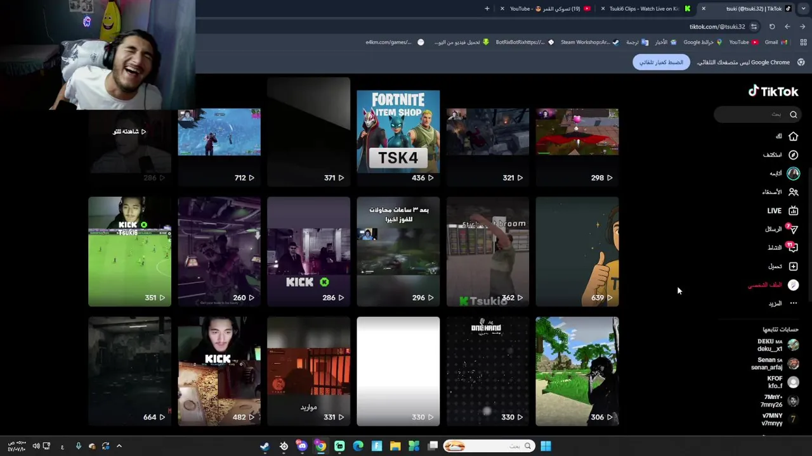Open the LIVE icon in sidebar

click(x=793, y=210)
